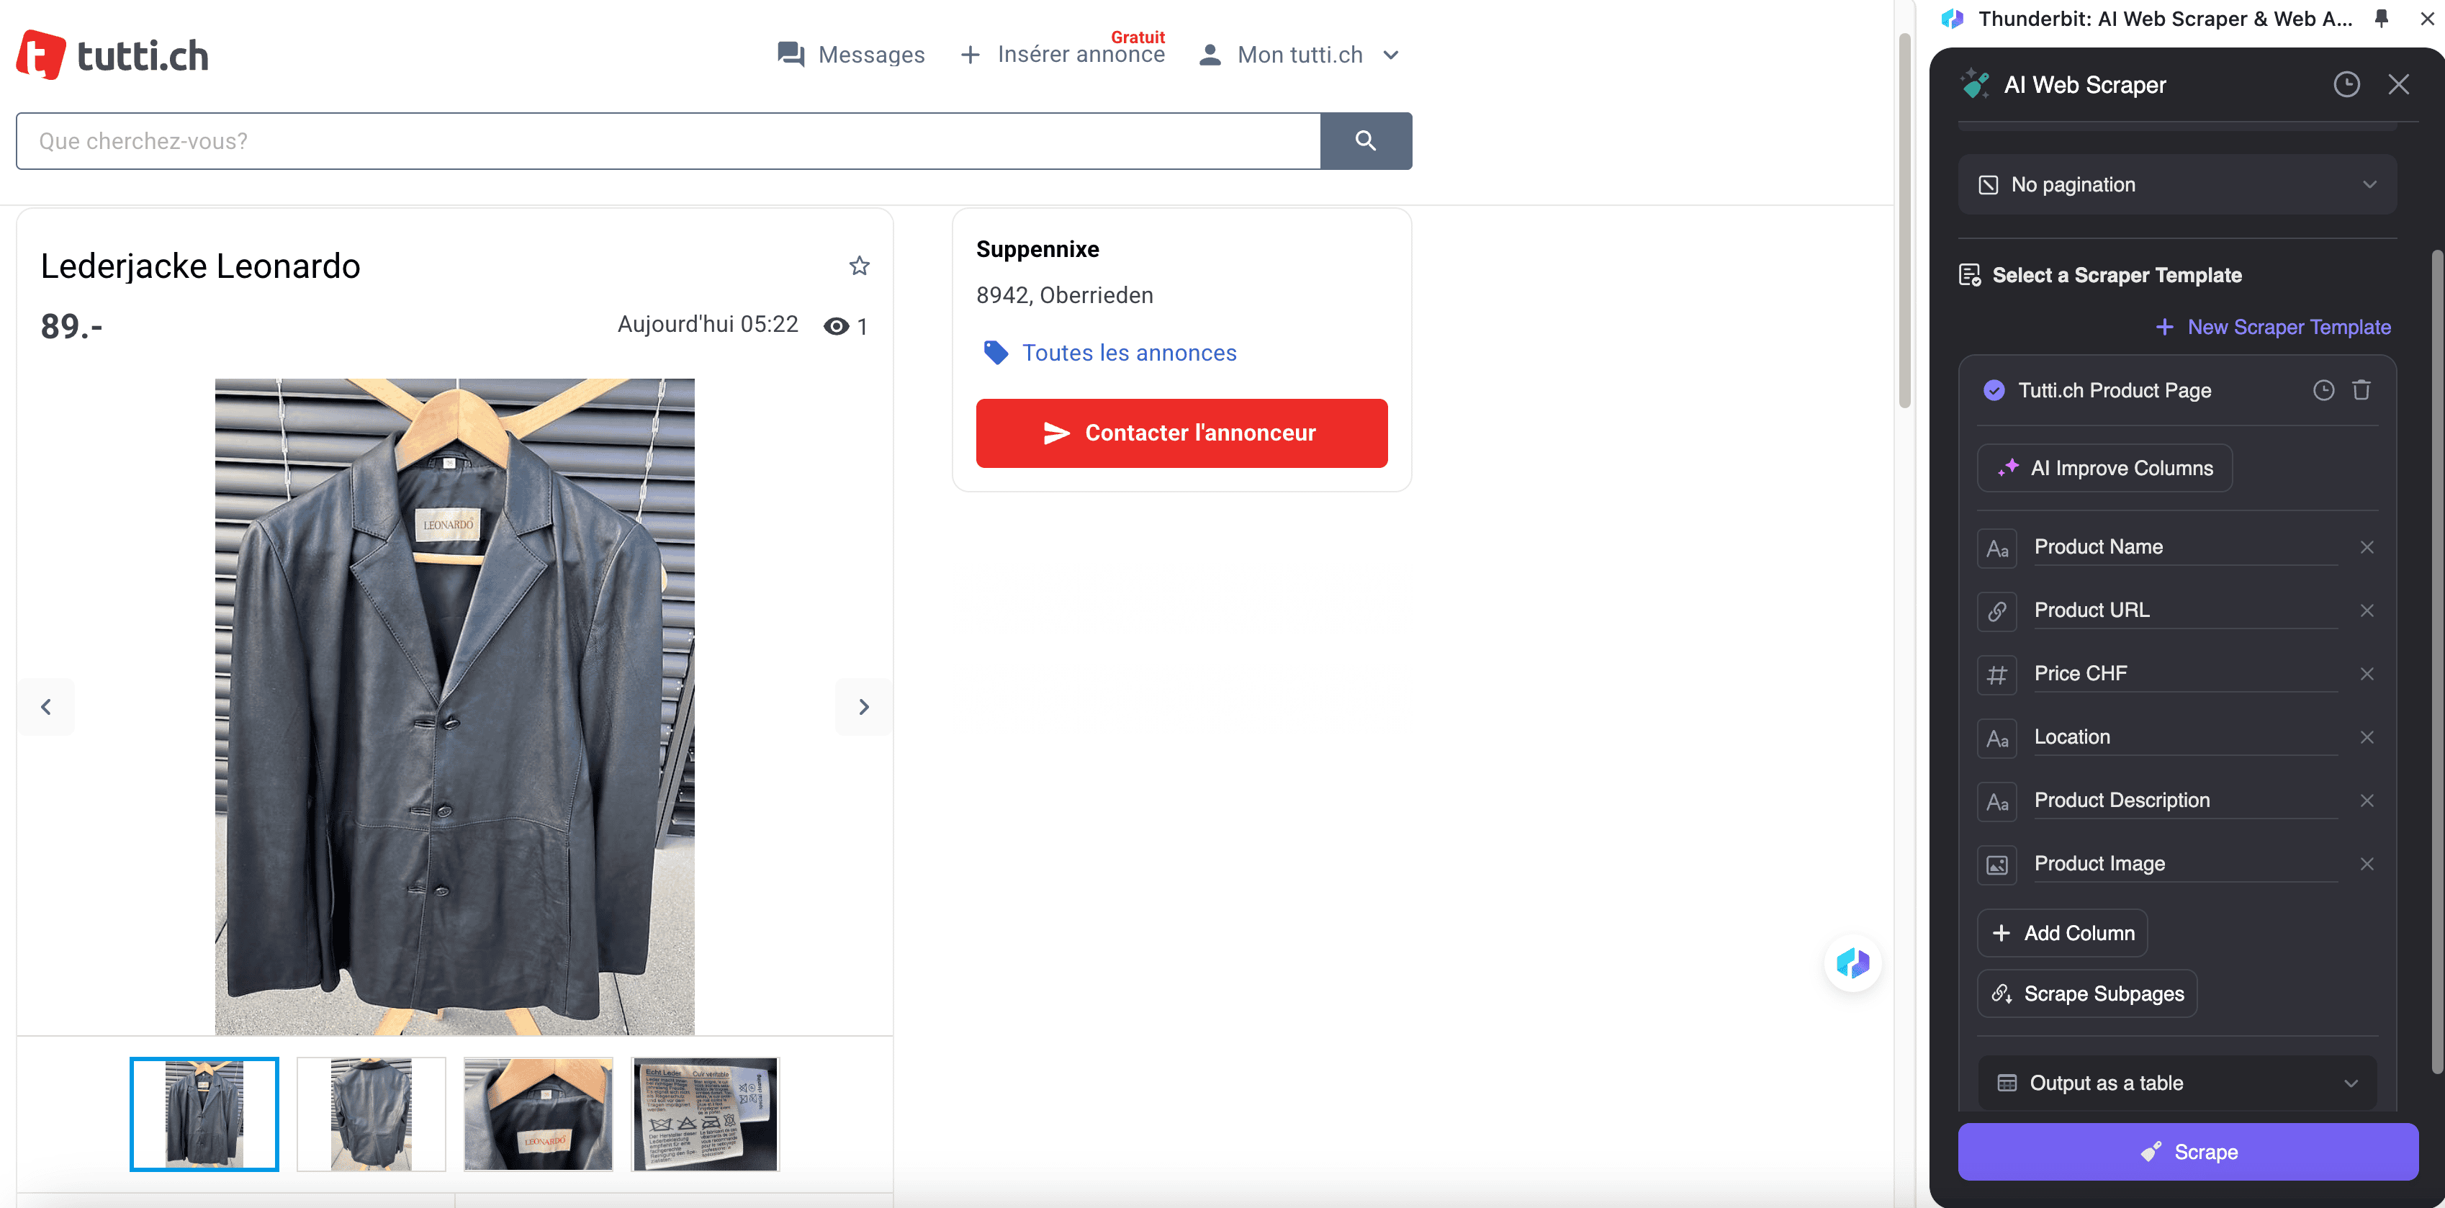The image size is (2445, 1208).
Task: Open the scraper history clock icon
Action: pos(2346,84)
